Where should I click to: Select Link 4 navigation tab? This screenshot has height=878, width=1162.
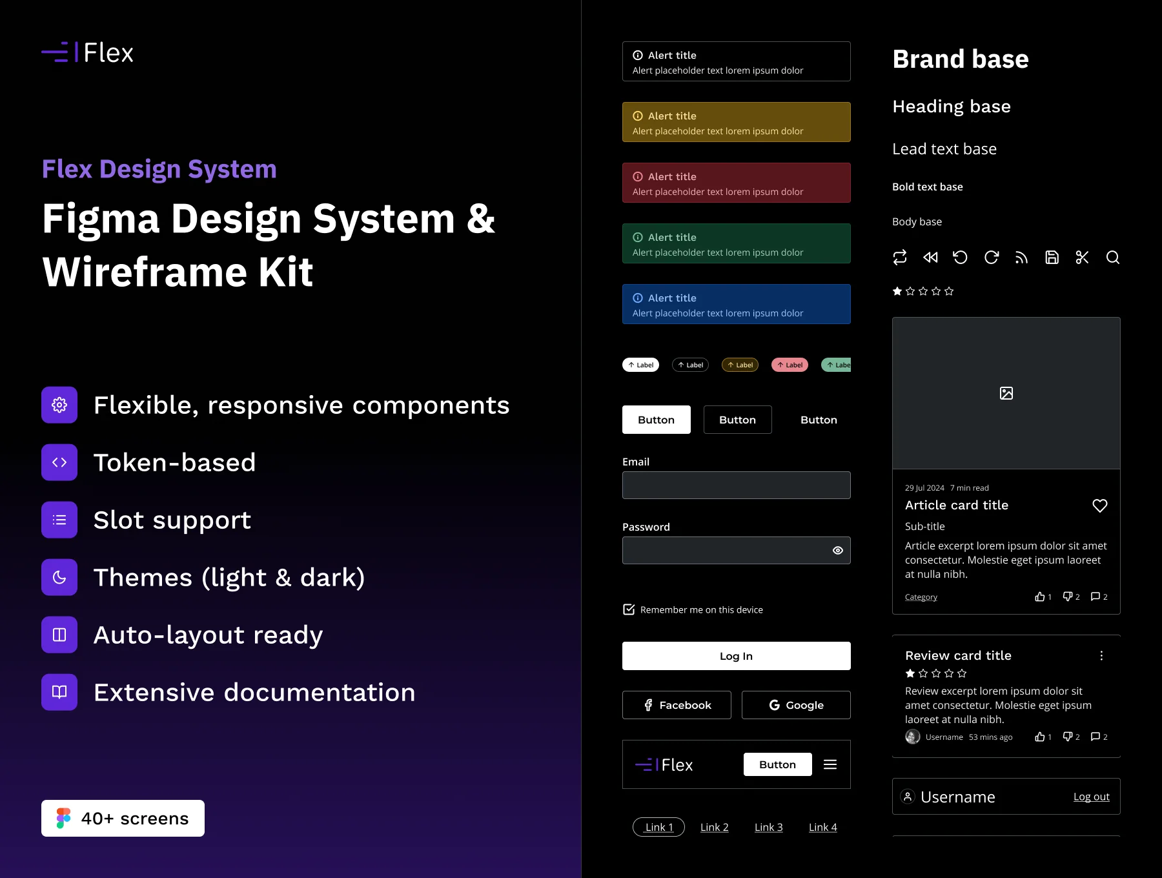pos(823,827)
